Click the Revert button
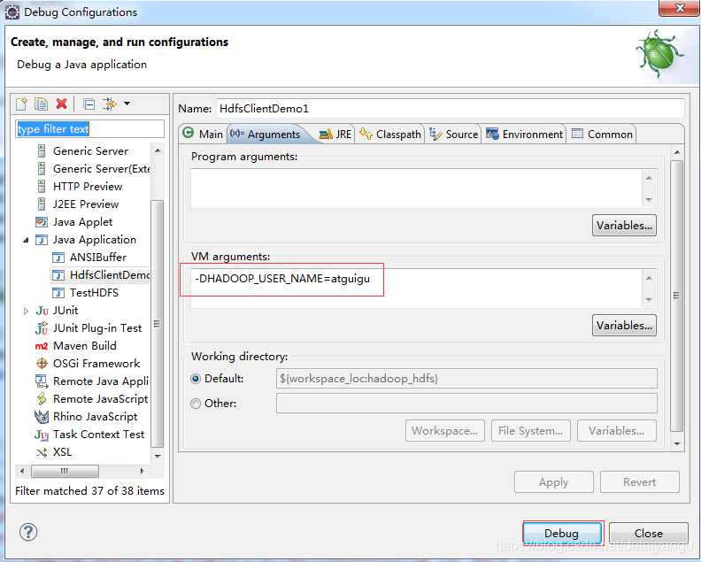The width and height of the screenshot is (701, 562). (x=639, y=482)
